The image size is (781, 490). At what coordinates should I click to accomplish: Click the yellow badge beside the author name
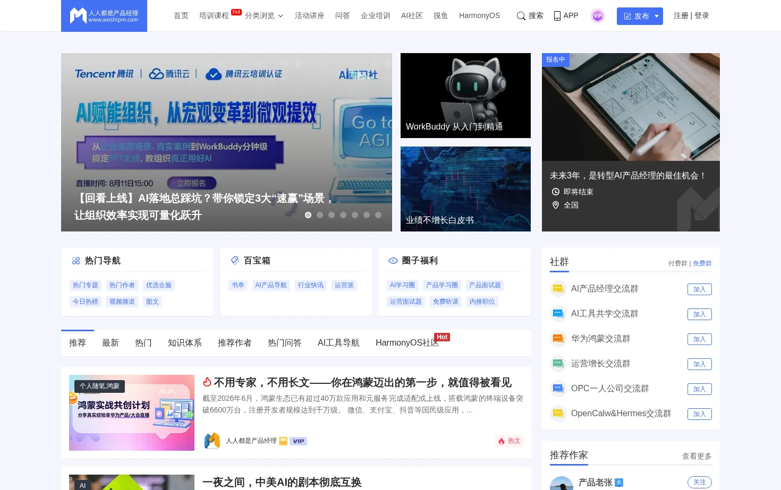pos(283,441)
